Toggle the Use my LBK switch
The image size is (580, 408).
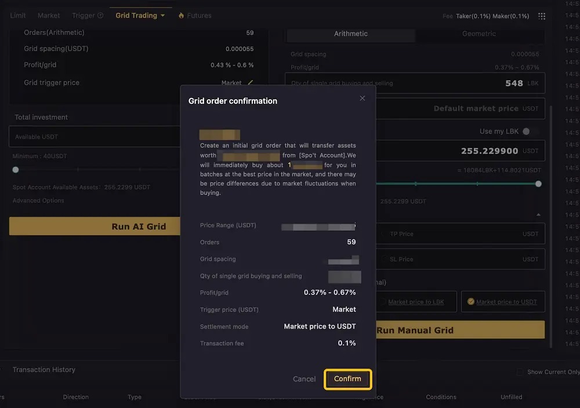click(x=531, y=132)
